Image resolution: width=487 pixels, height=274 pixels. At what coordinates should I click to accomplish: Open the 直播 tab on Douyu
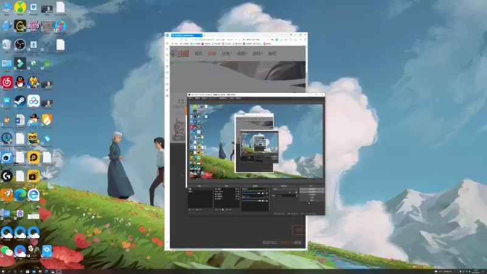tap(212, 54)
